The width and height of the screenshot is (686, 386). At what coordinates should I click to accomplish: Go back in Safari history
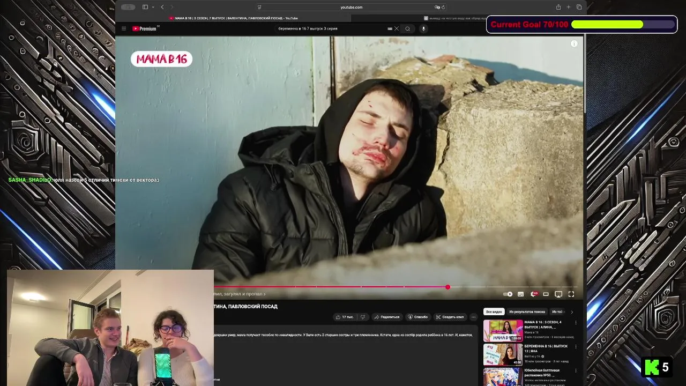click(162, 7)
